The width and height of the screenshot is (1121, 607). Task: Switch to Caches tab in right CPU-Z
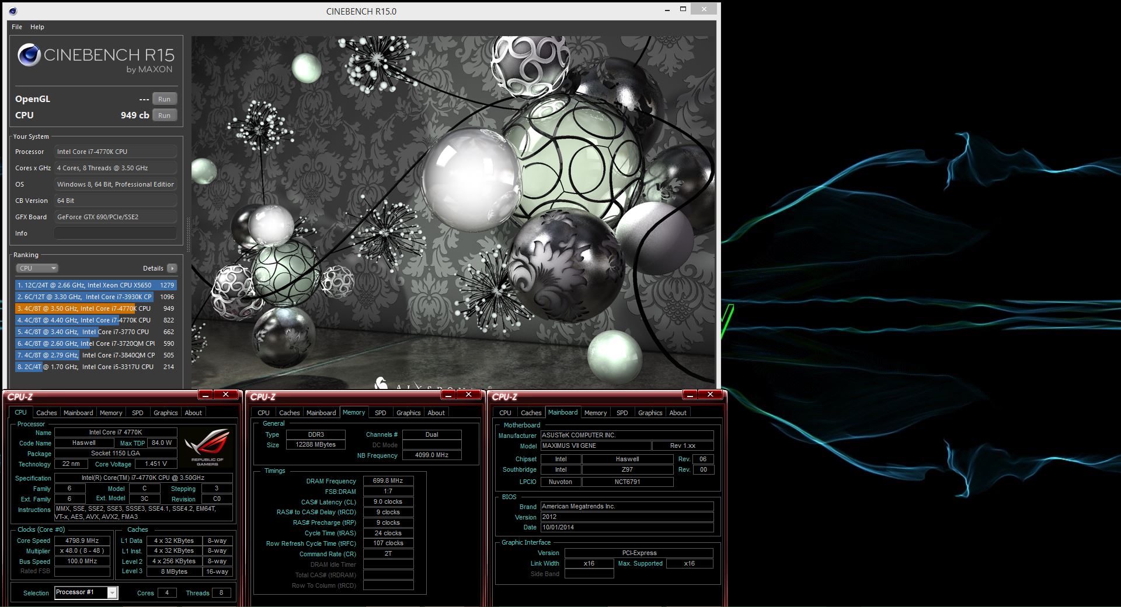click(531, 413)
